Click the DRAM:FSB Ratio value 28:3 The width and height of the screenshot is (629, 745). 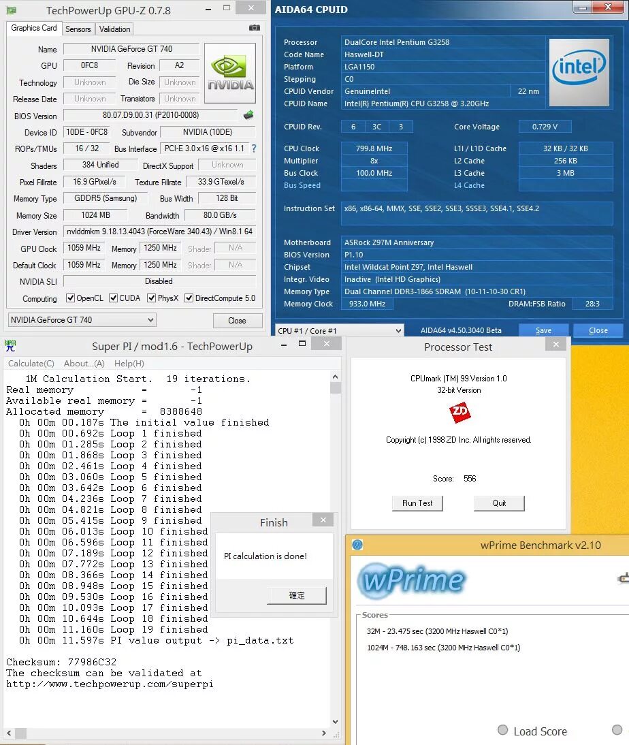coord(592,304)
